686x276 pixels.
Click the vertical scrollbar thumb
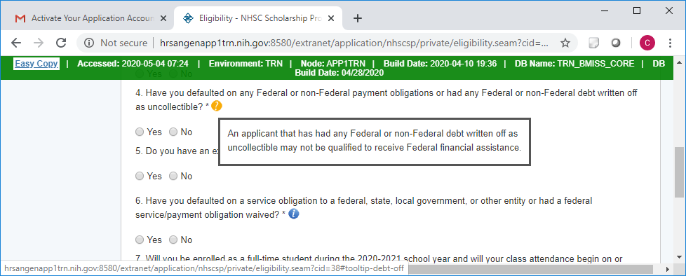pos(678,172)
